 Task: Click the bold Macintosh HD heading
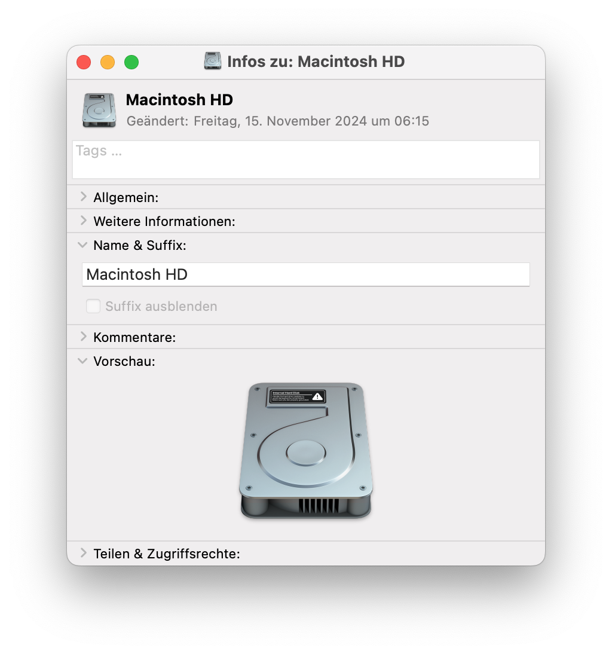179,100
